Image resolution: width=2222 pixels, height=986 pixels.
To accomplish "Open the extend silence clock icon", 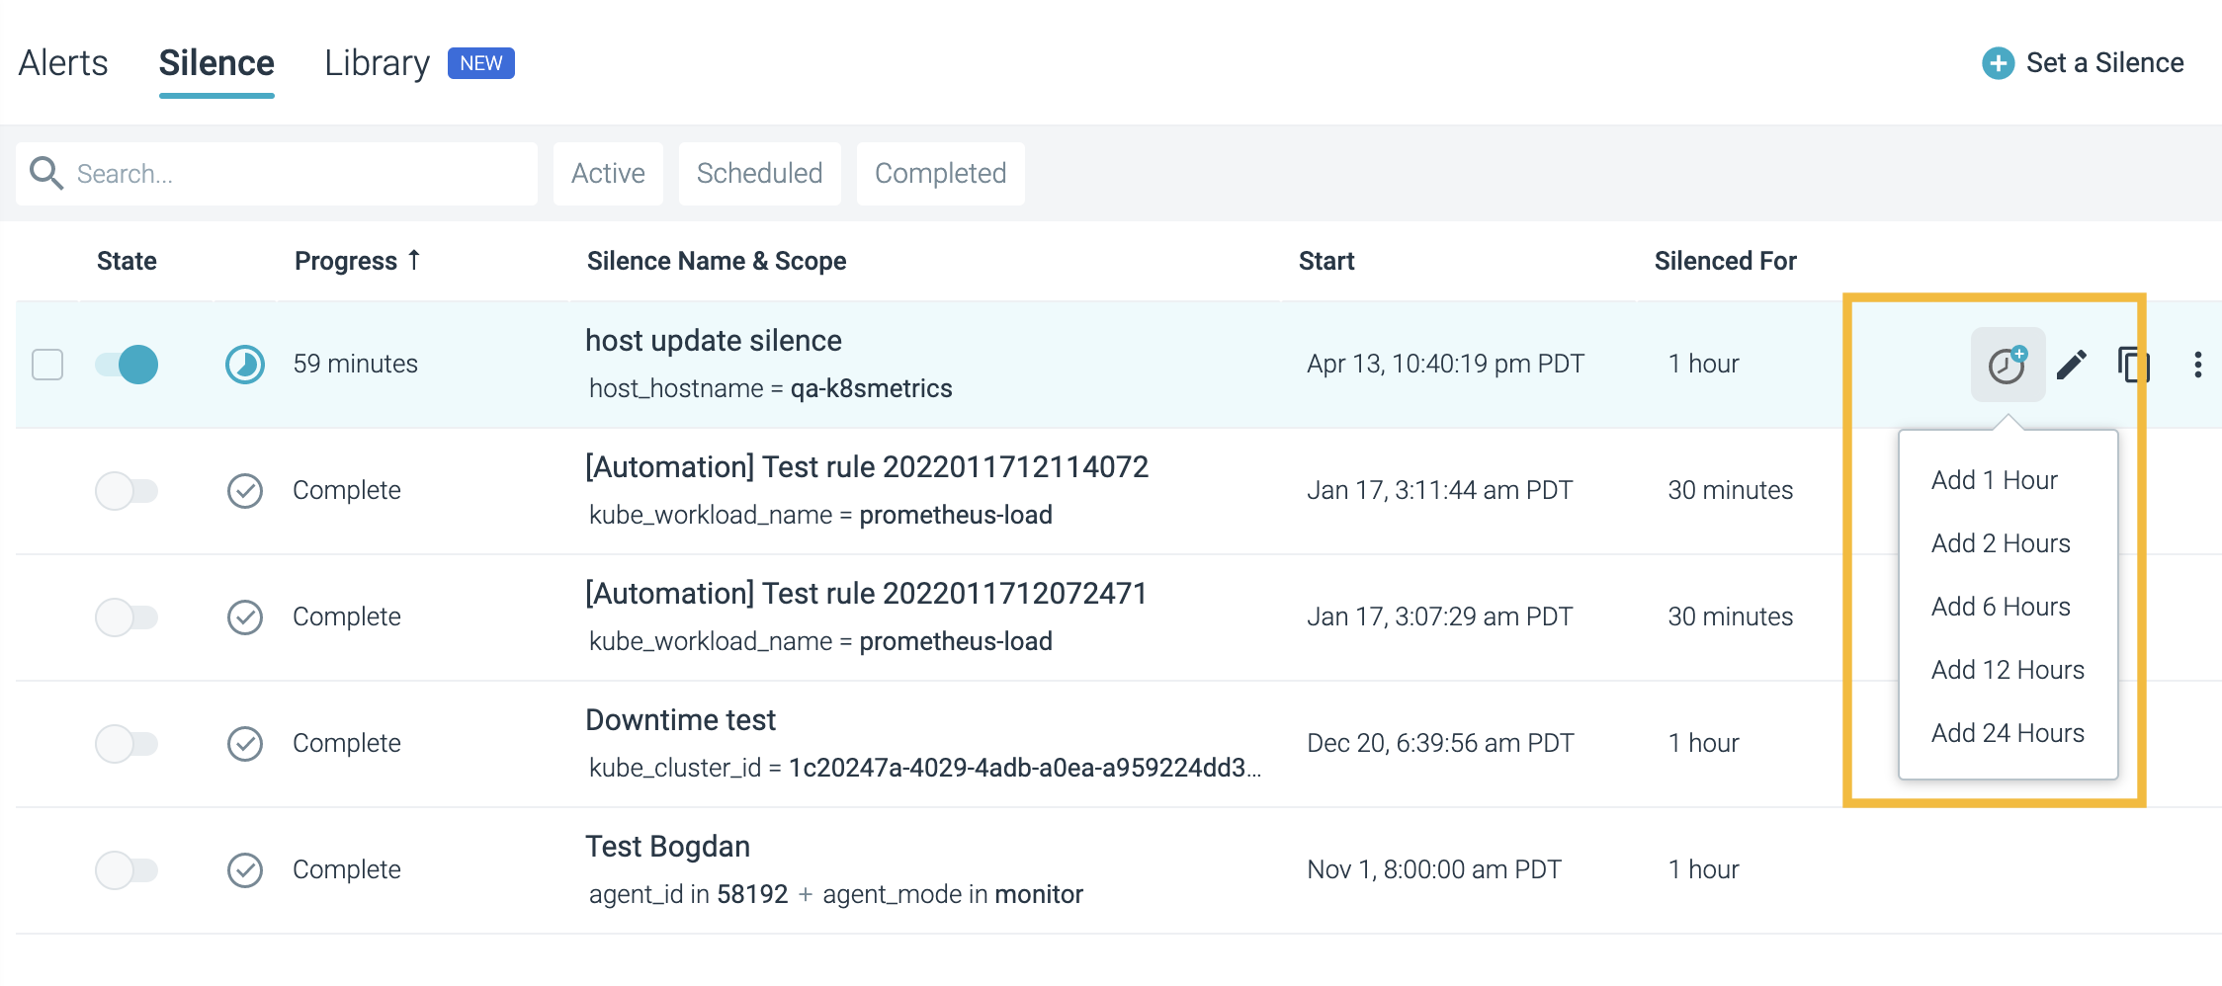I will [x=2008, y=365].
